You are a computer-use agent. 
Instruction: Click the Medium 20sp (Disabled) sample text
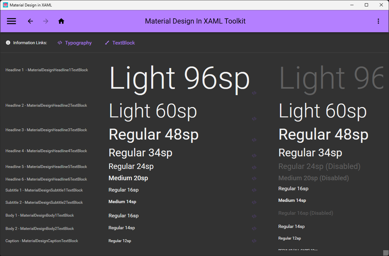pos(314,178)
